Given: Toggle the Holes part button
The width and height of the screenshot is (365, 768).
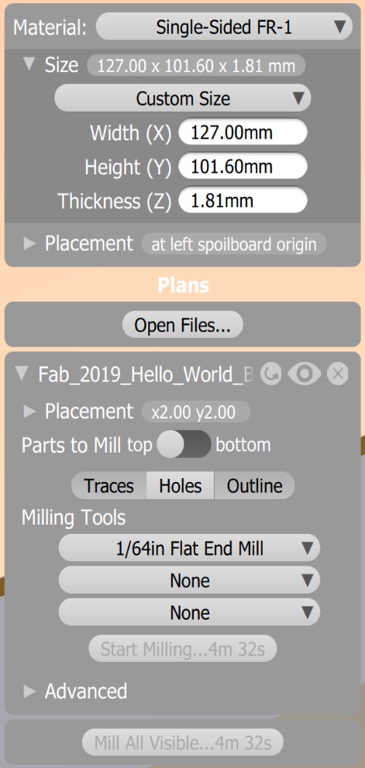Looking at the screenshot, I should tap(181, 486).
